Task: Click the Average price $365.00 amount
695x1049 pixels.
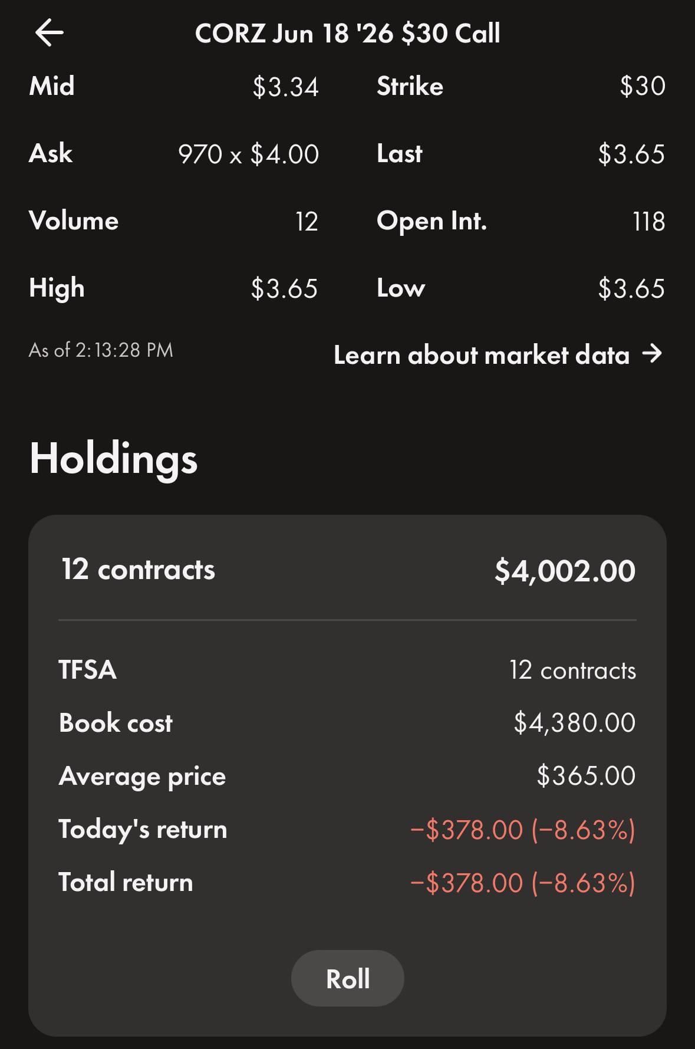Action: pos(585,776)
